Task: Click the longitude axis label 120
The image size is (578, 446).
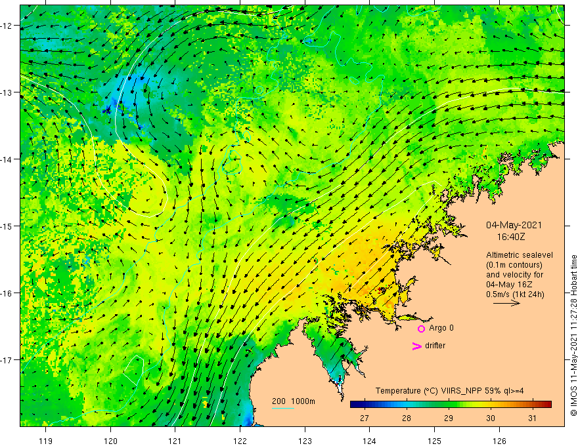Action: 110,441
